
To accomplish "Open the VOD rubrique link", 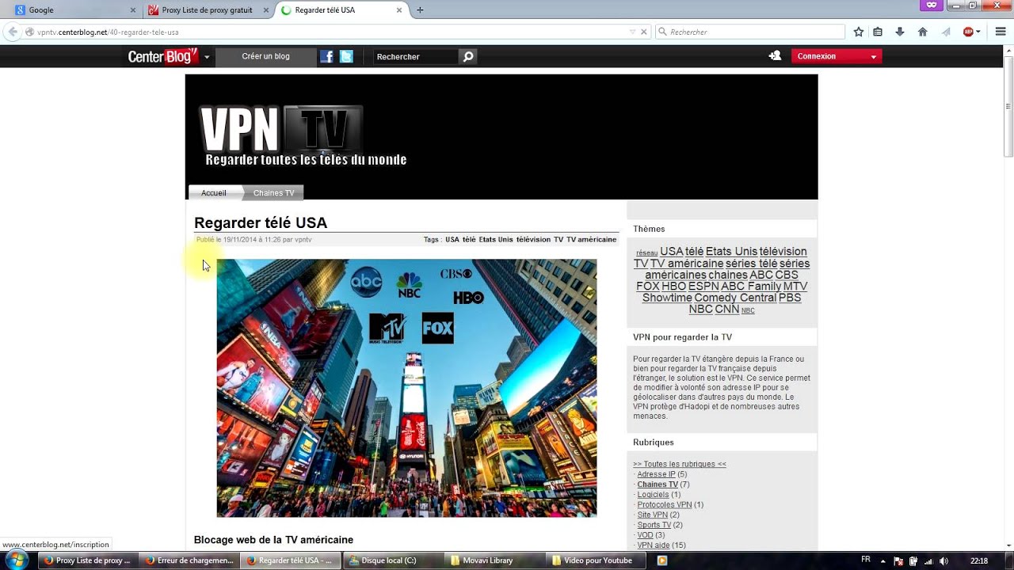I will click(x=646, y=535).
